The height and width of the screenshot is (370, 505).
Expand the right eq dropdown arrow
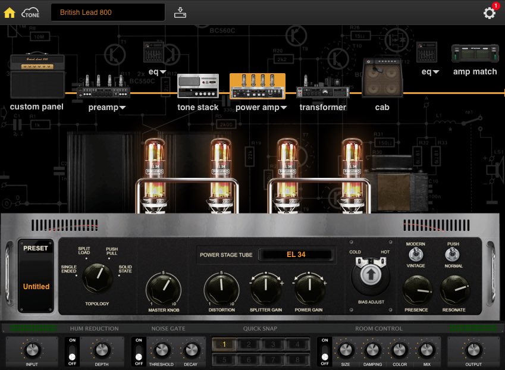pyautogui.click(x=436, y=72)
